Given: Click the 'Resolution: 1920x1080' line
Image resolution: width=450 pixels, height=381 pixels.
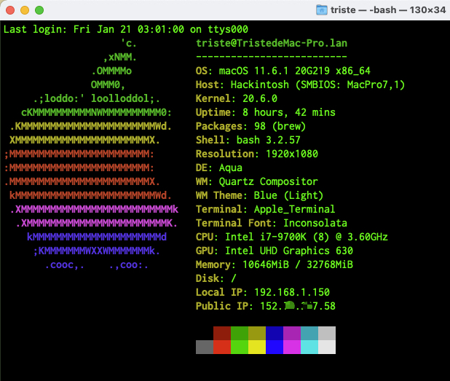Looking at the screenshot, I should pyautogui.click(x=257, y=154).
